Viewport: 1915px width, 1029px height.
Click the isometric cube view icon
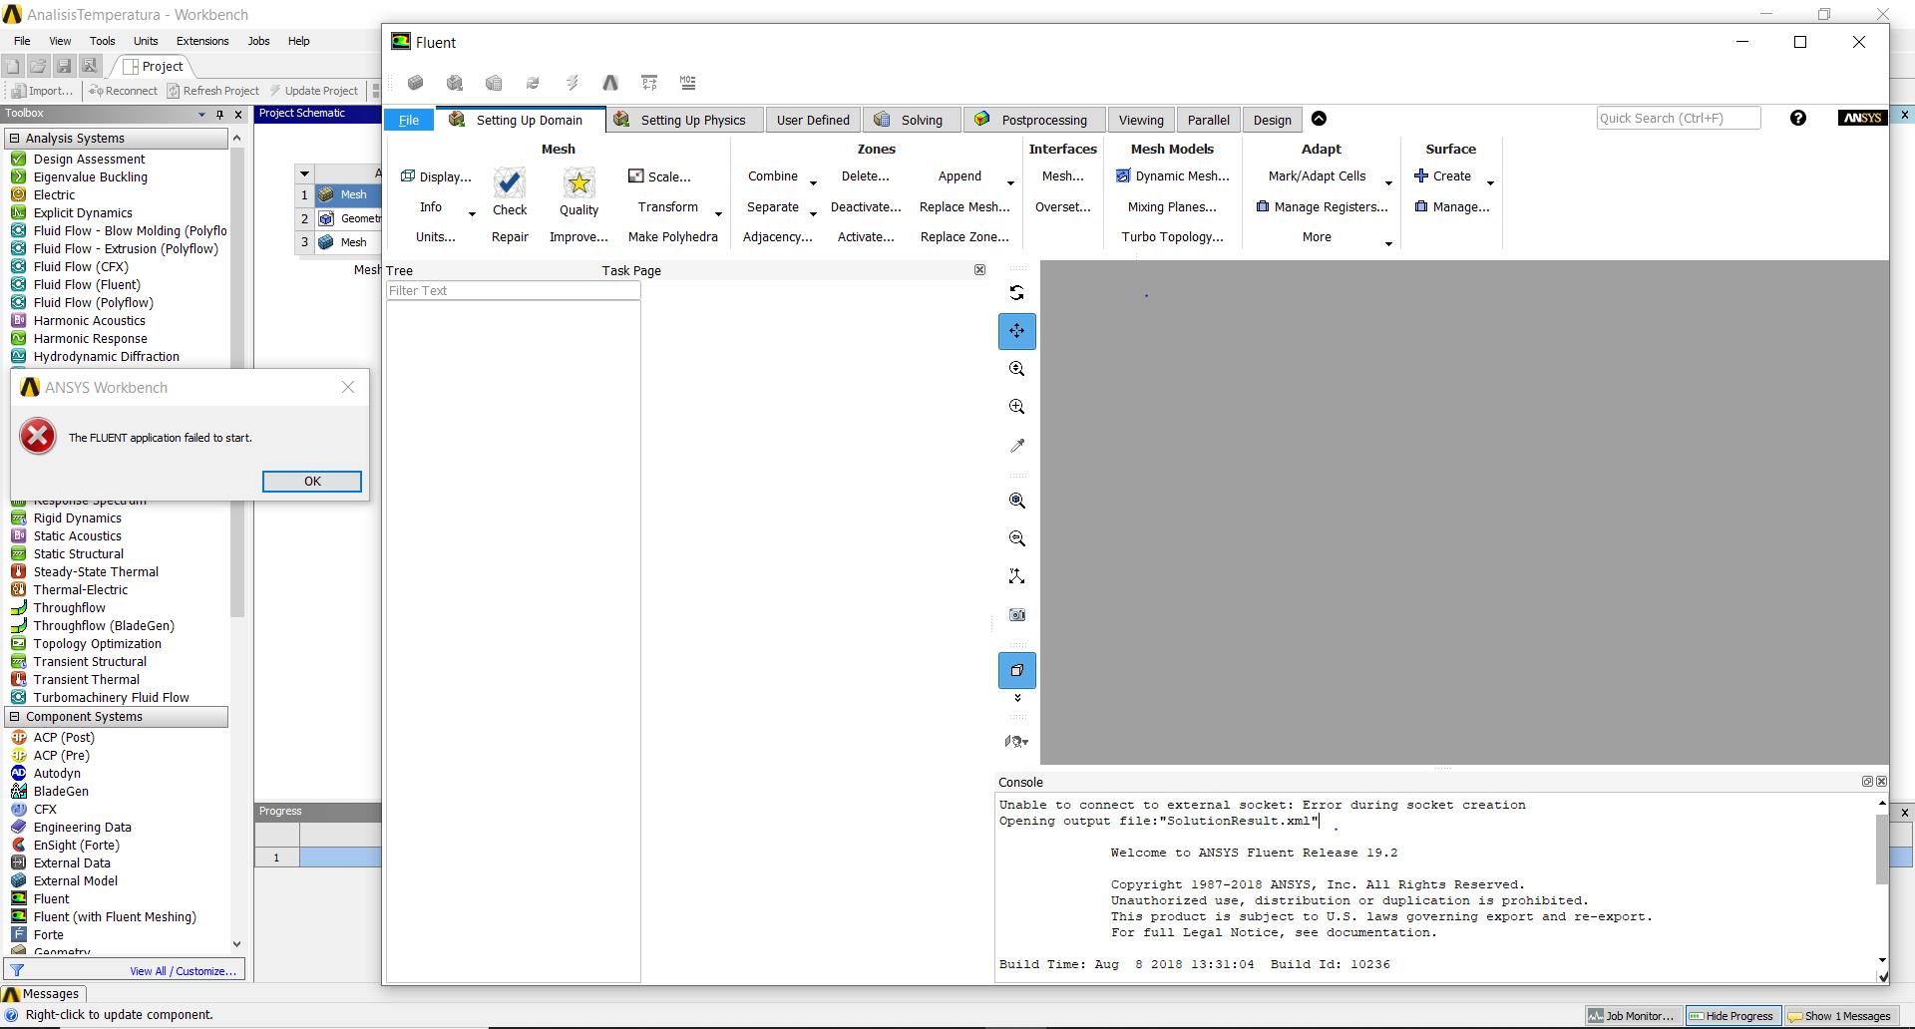[1016, 670]
